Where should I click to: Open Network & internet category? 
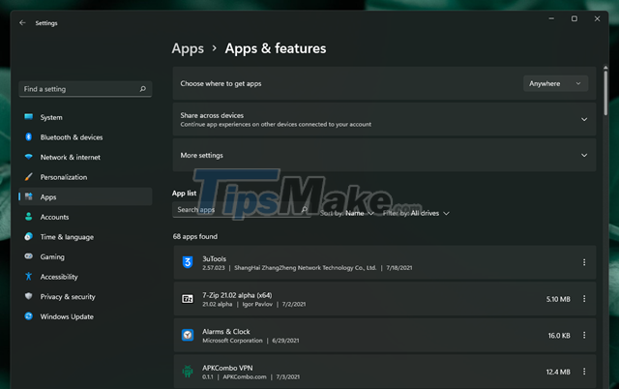pos(85,157)
